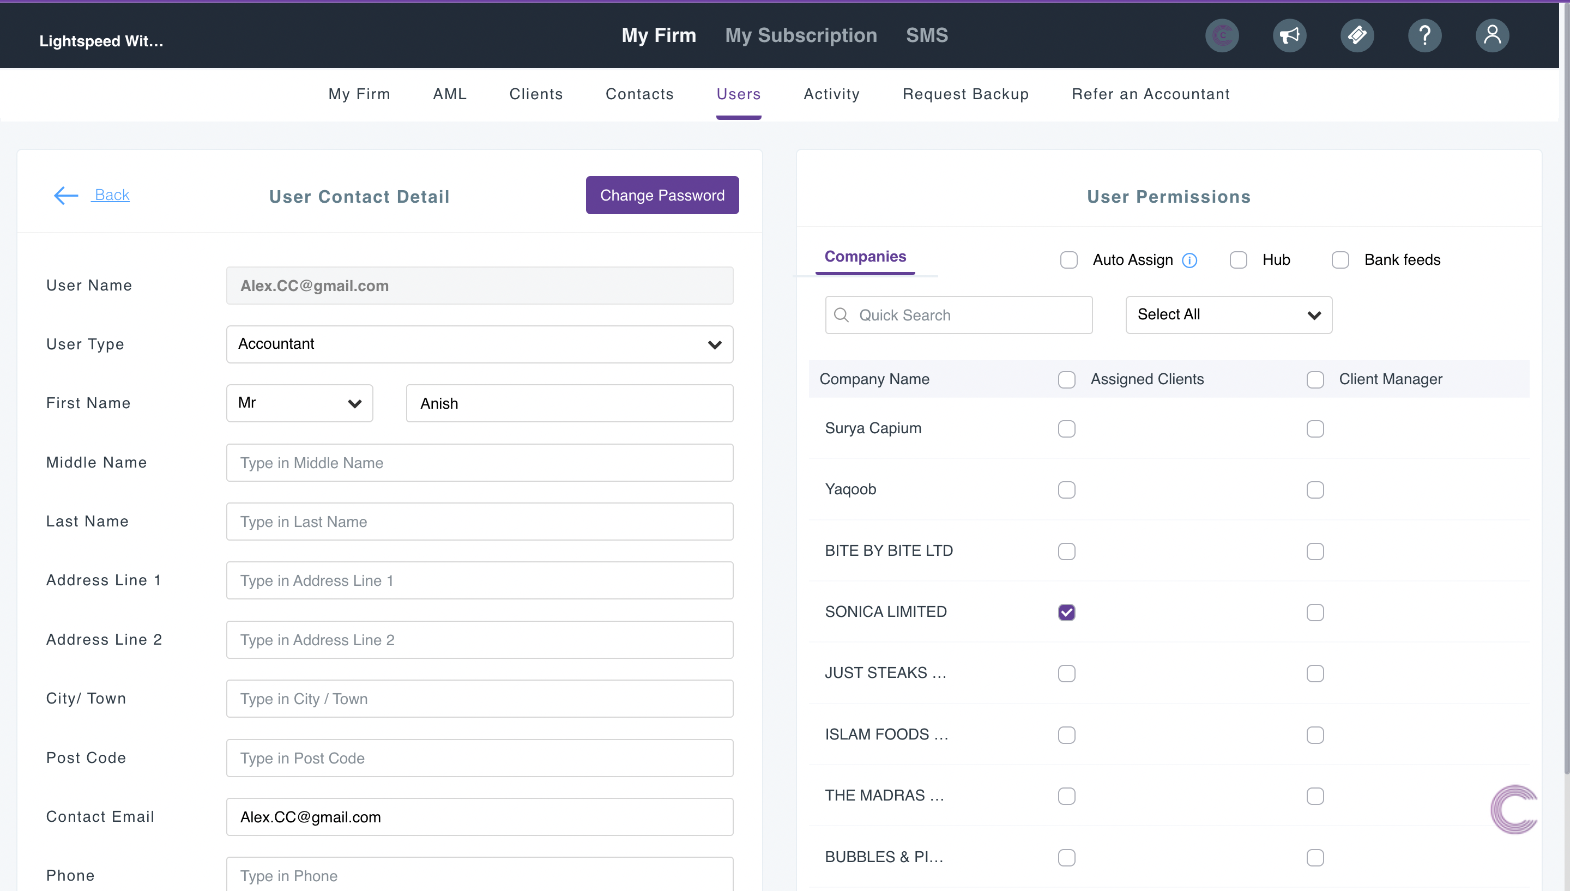Click the magnifier icon in Quick Search
This screenshot has height=891, width=1570.
pos(842,314)
